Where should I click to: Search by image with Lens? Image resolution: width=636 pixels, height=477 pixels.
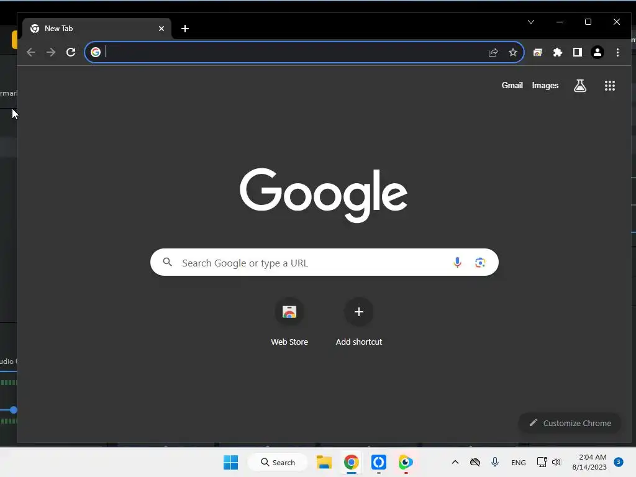[480, 263]
